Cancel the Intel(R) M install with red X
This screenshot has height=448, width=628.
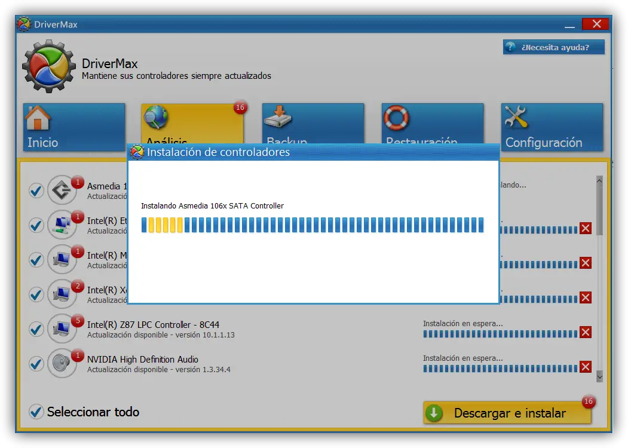click(586, 263)
